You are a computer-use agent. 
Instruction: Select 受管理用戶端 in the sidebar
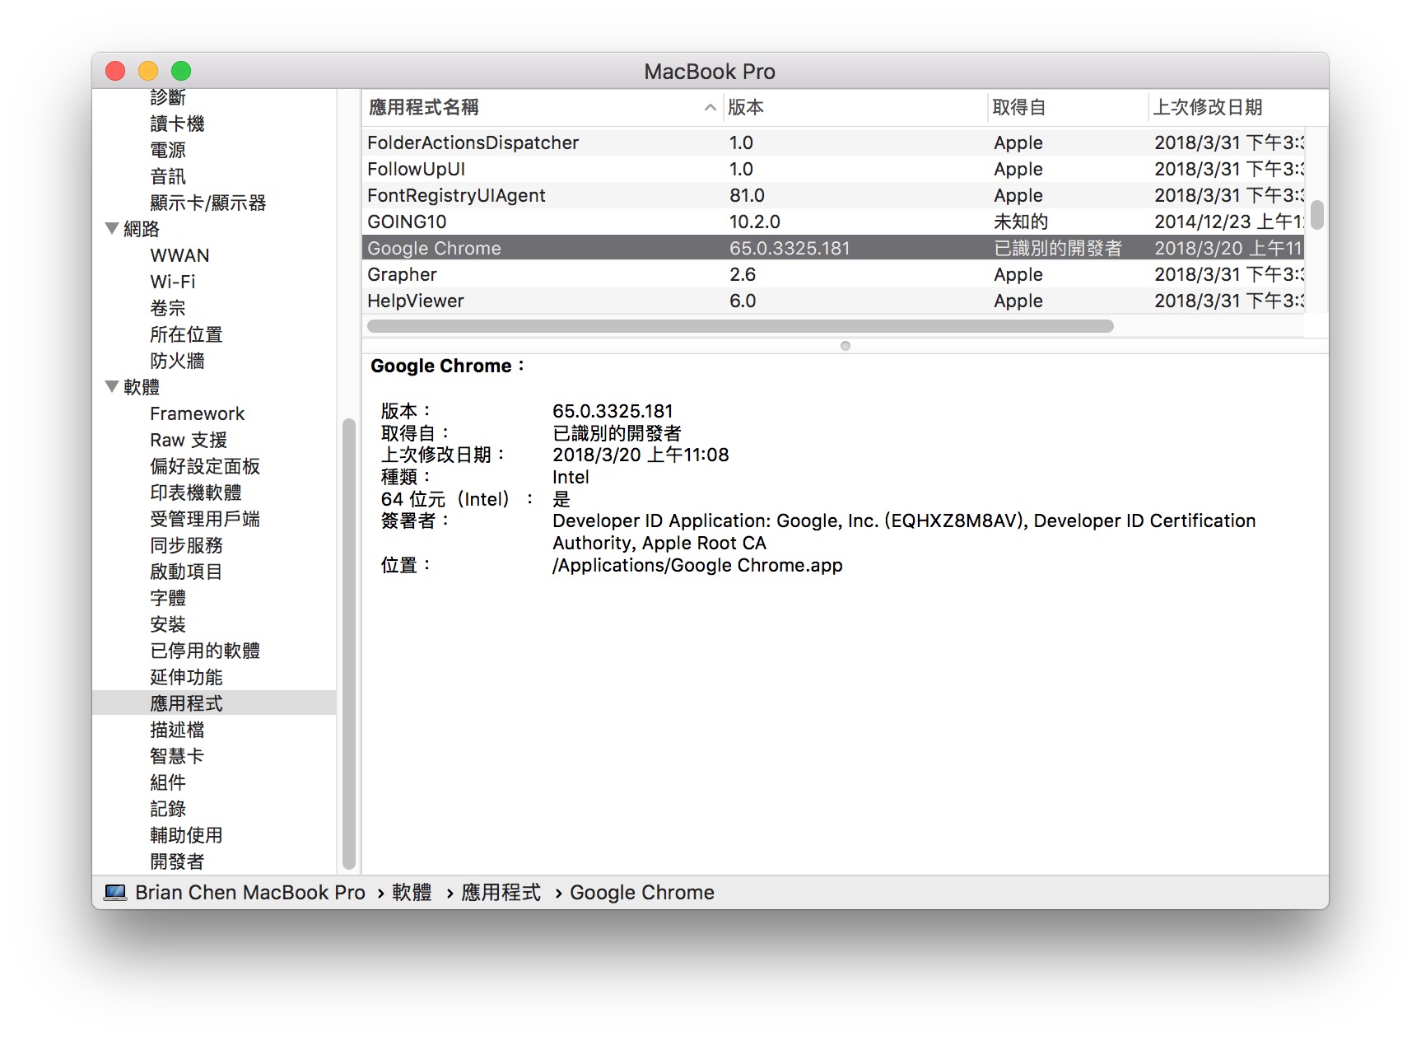coord(205,519)
